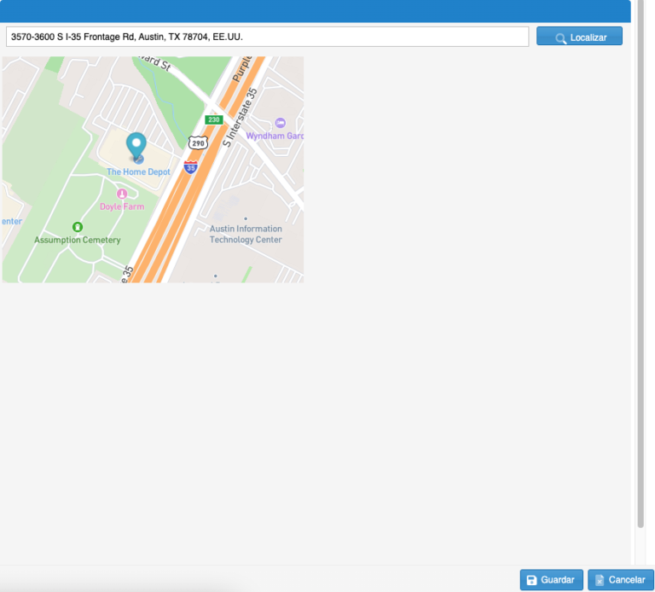Click the US 290 highway shield
The height and width of the screenshot is (592, 655).
pyautogui.click(x=198, y=142)
